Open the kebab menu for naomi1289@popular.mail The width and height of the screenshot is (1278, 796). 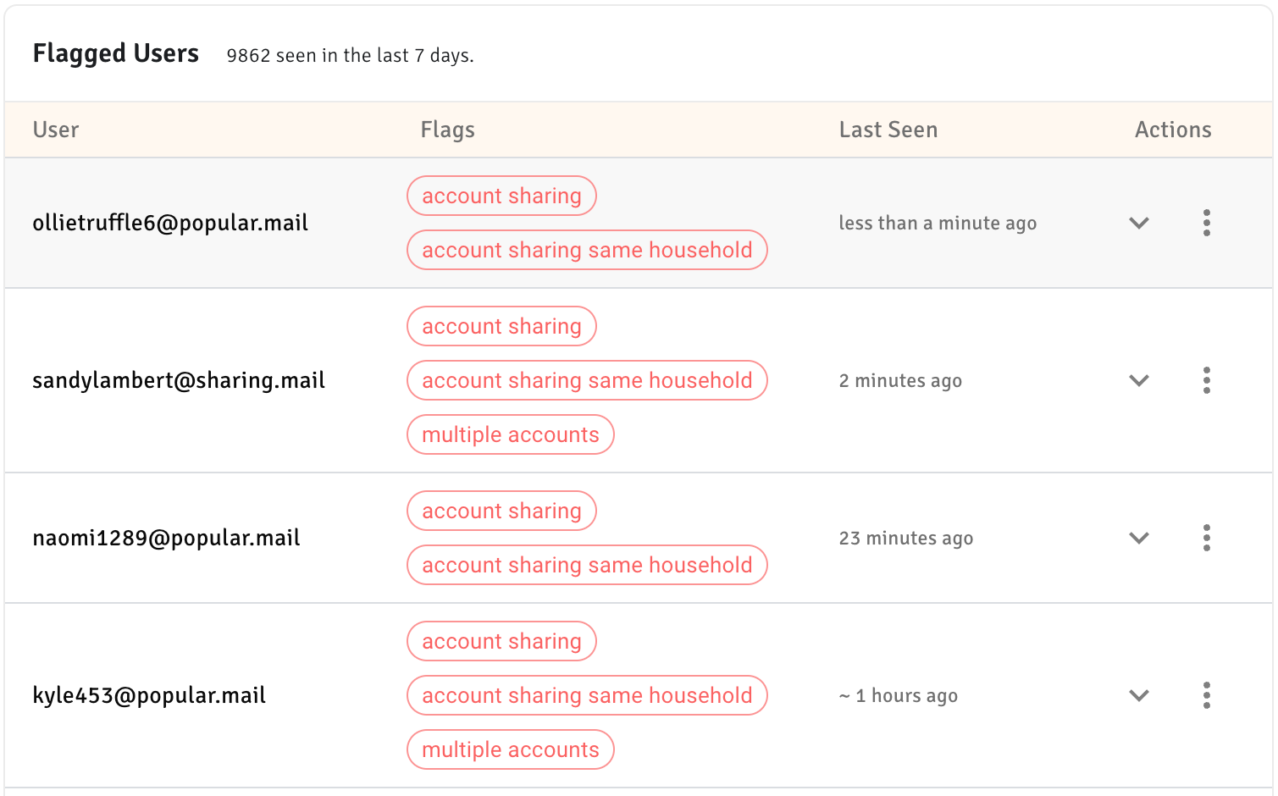[1206, 538]
